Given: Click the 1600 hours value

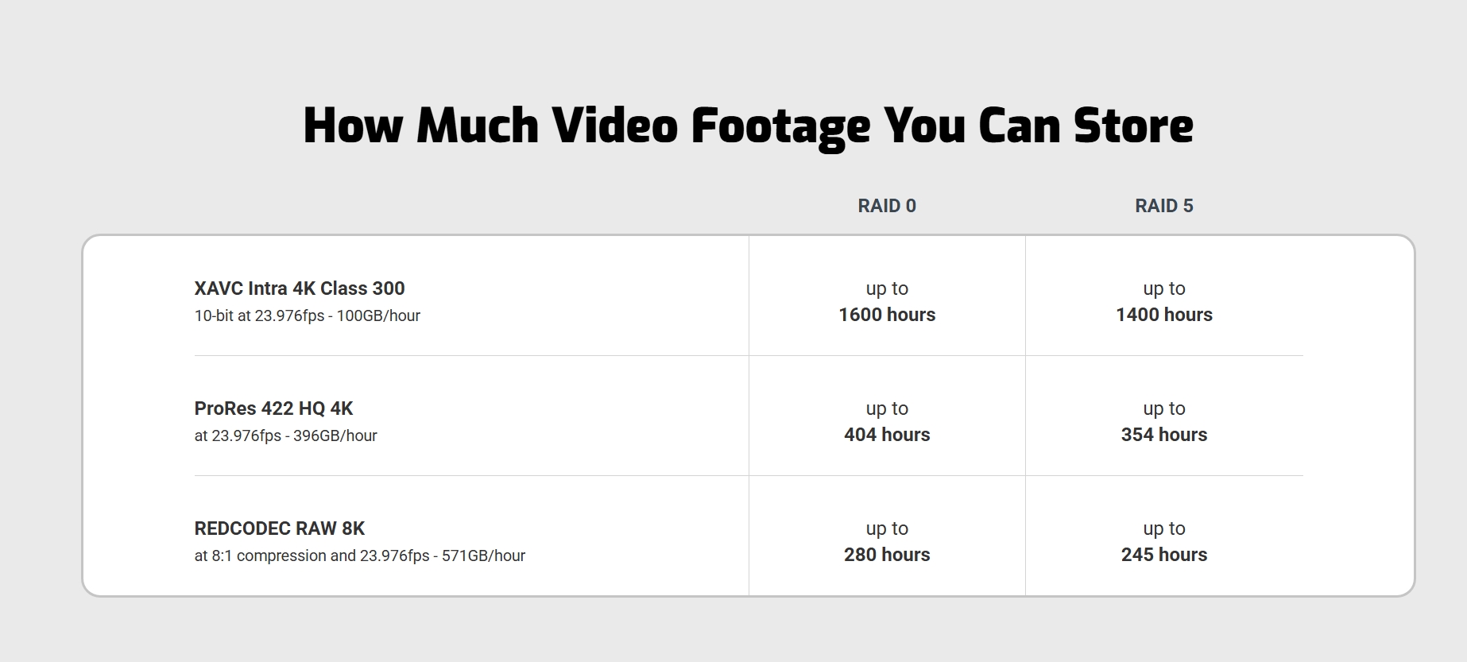Looking at the screenshot, I should point(887,315).
